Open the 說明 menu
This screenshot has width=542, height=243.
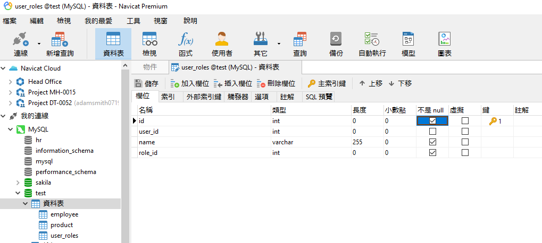[x=190, y=21]
